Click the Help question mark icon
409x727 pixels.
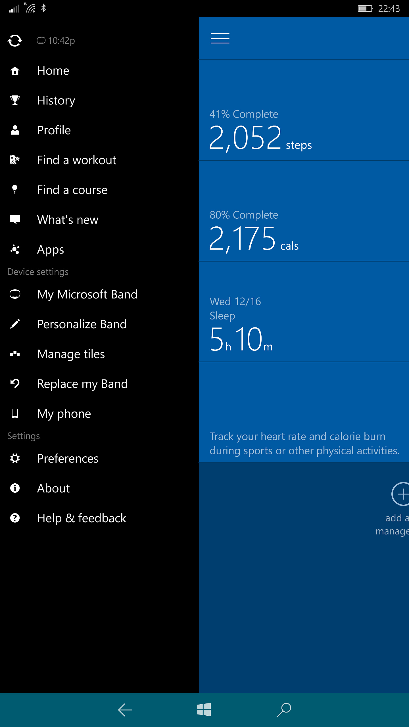pyautogui.click(x=15, y=518)
